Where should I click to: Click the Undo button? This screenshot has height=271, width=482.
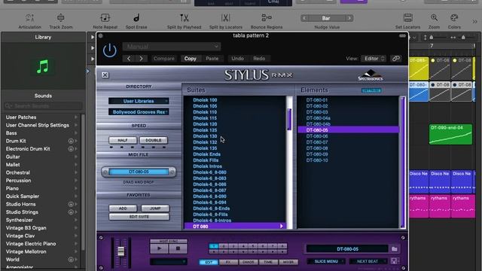click(x=237, y=59)
